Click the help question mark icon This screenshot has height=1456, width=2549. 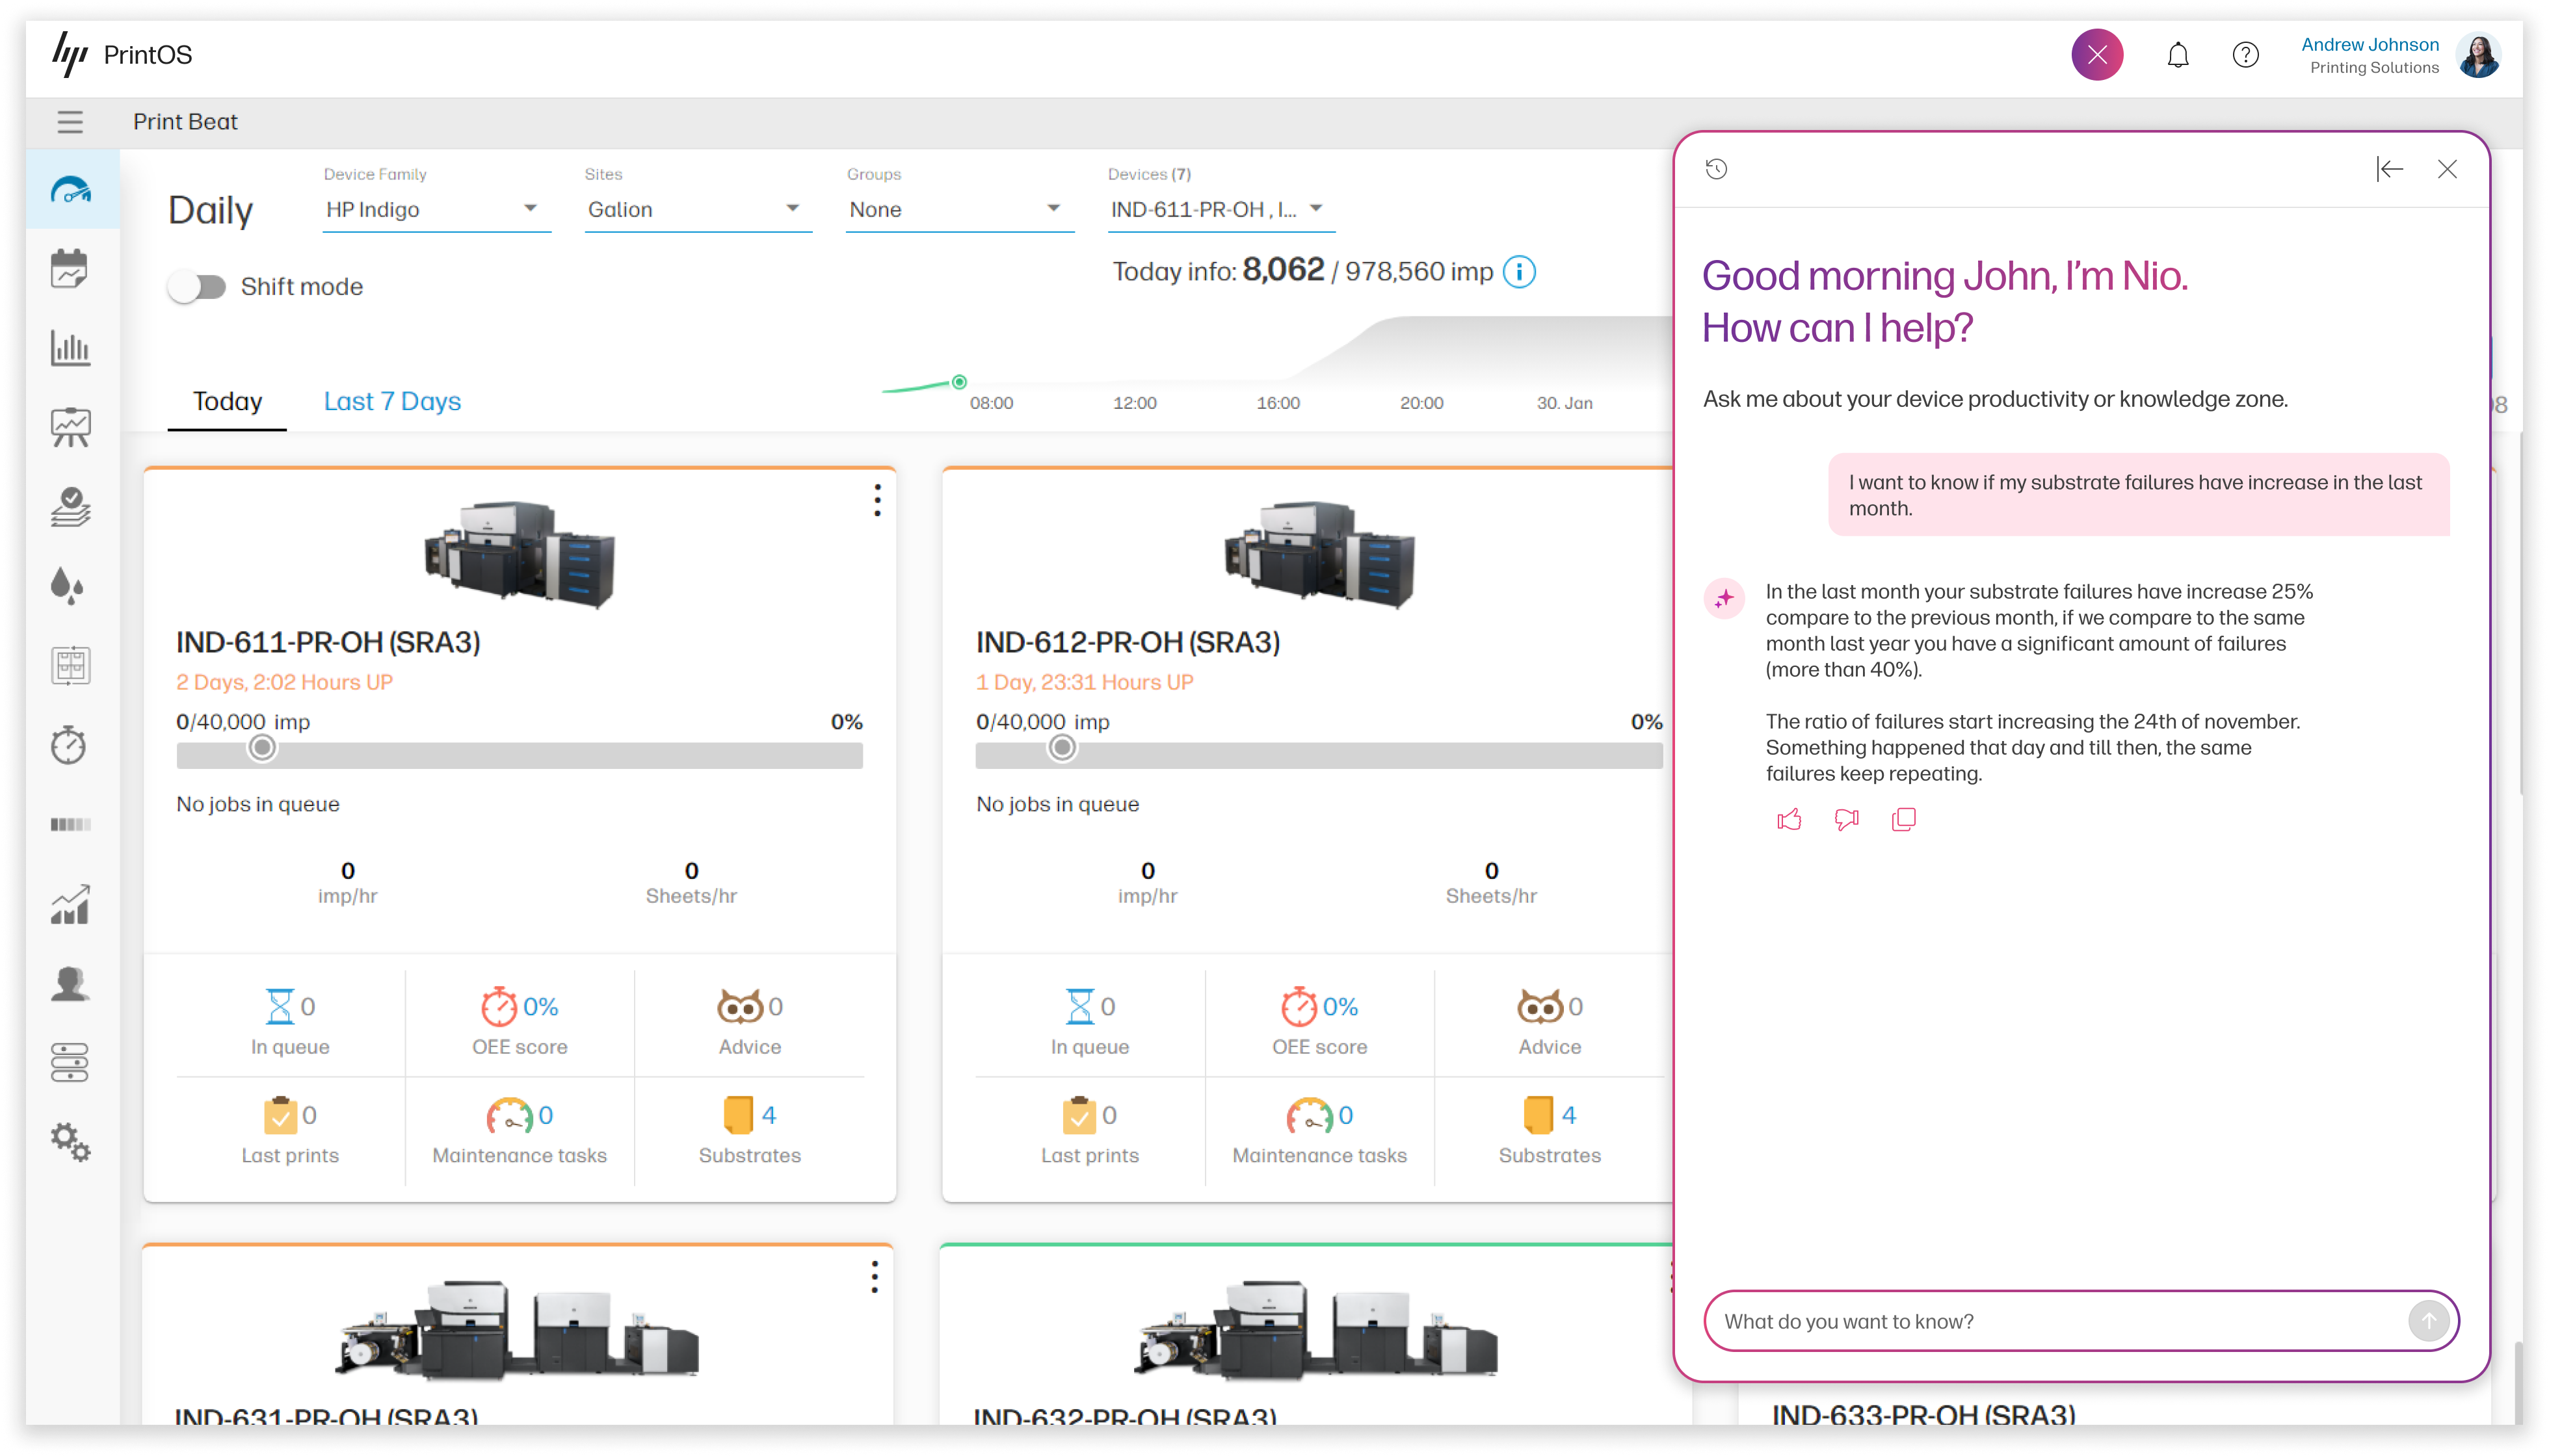(x=2245, y=55)
